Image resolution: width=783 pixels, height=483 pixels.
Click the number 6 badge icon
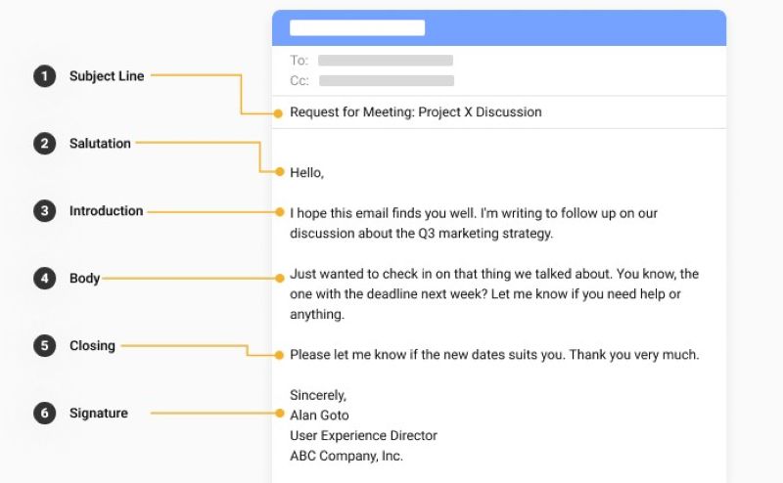pyautogui.click(x=44, y=414)
